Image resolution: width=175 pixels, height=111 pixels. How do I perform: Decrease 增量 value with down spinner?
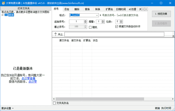103,22
